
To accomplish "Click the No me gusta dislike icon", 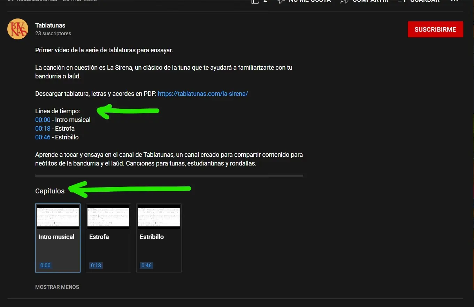I will [281, 1].
